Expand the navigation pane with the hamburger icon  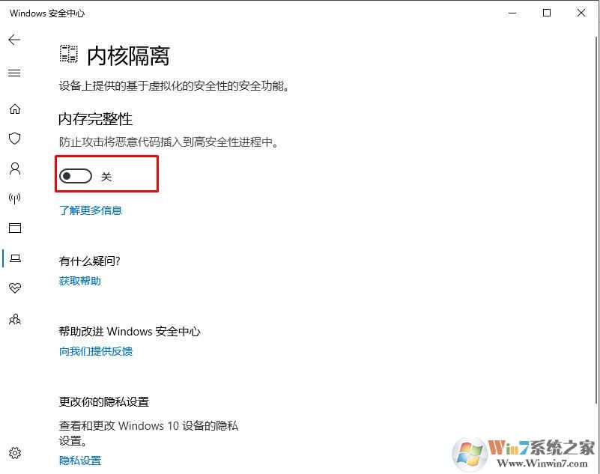[15, 73]
